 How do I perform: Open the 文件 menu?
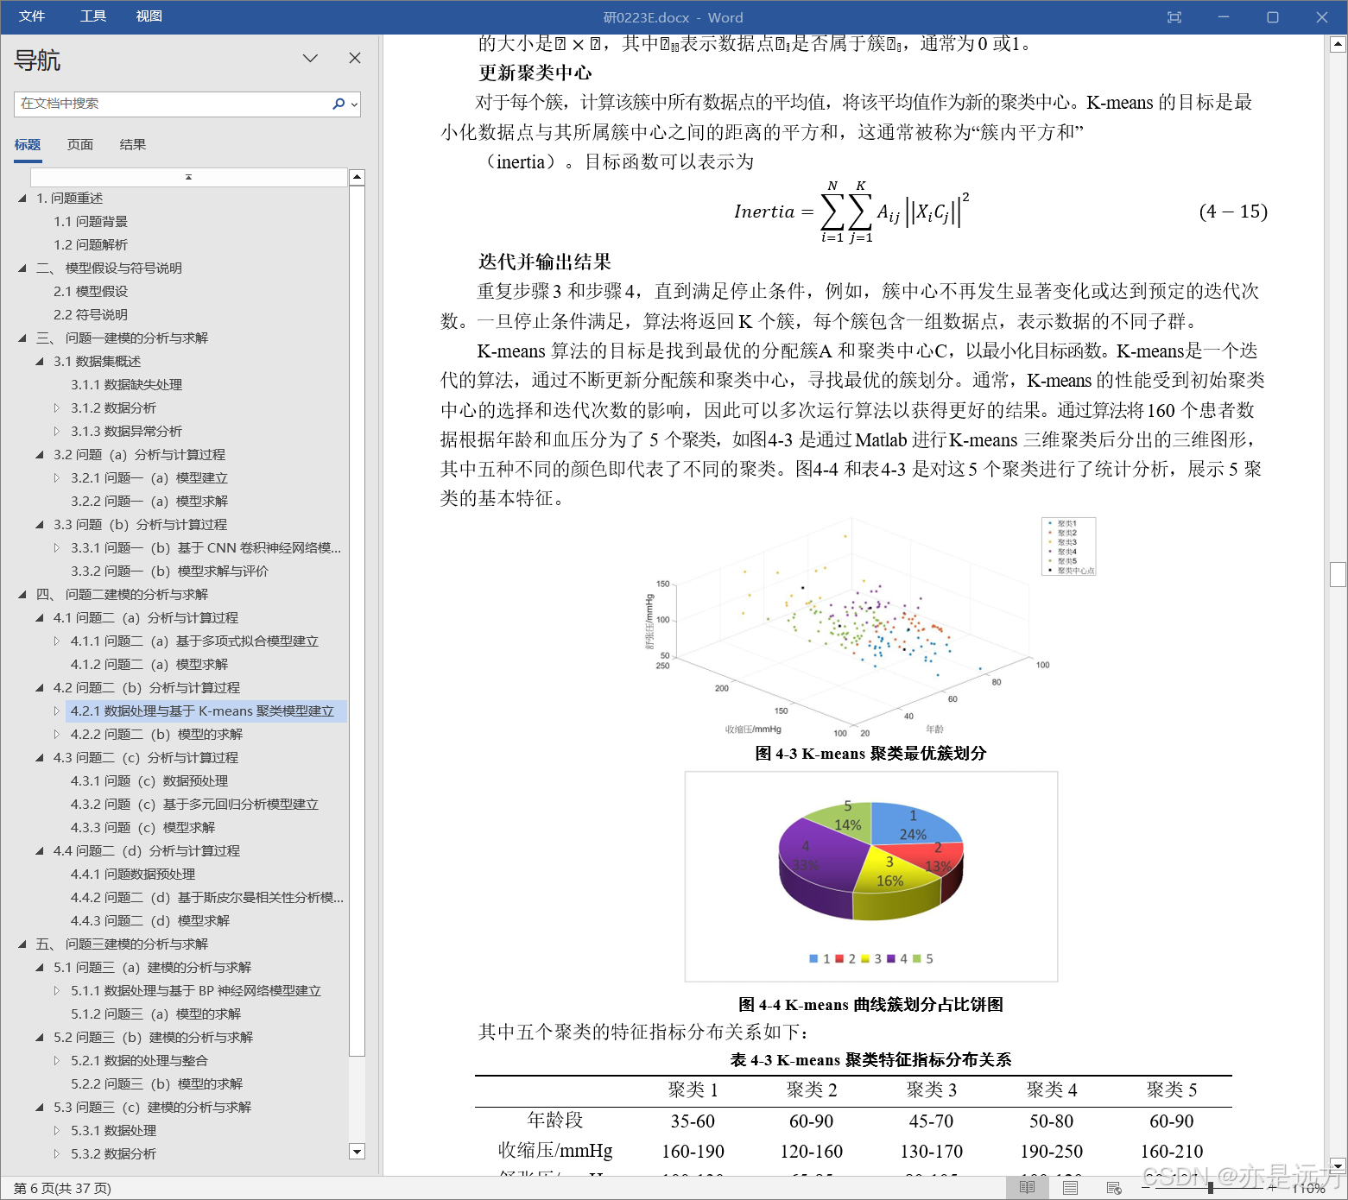tap(32, 16)
